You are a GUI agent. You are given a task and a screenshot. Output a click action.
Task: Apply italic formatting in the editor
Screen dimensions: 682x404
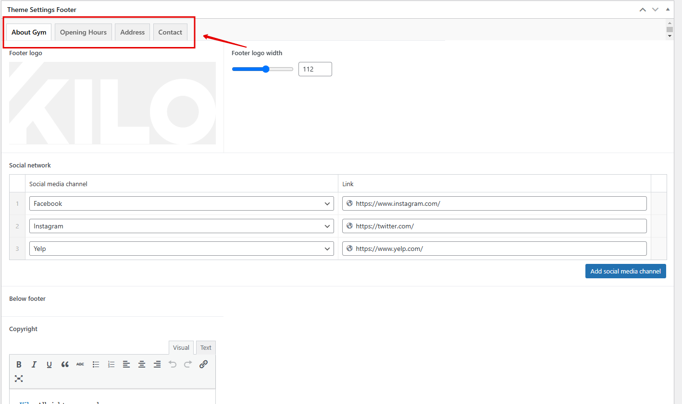point(34,365)
